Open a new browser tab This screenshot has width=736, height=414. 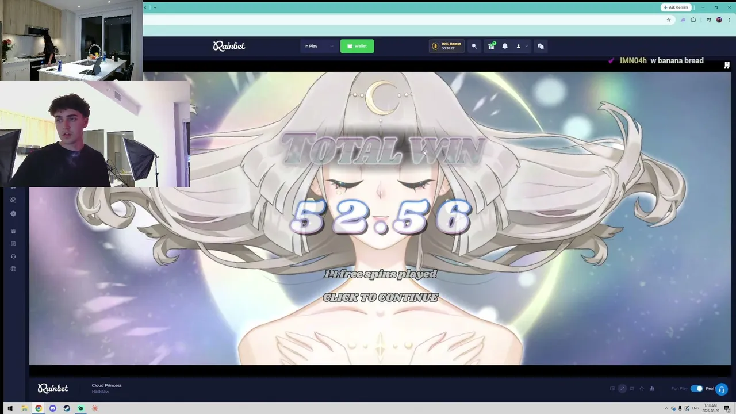click(155, 7)
